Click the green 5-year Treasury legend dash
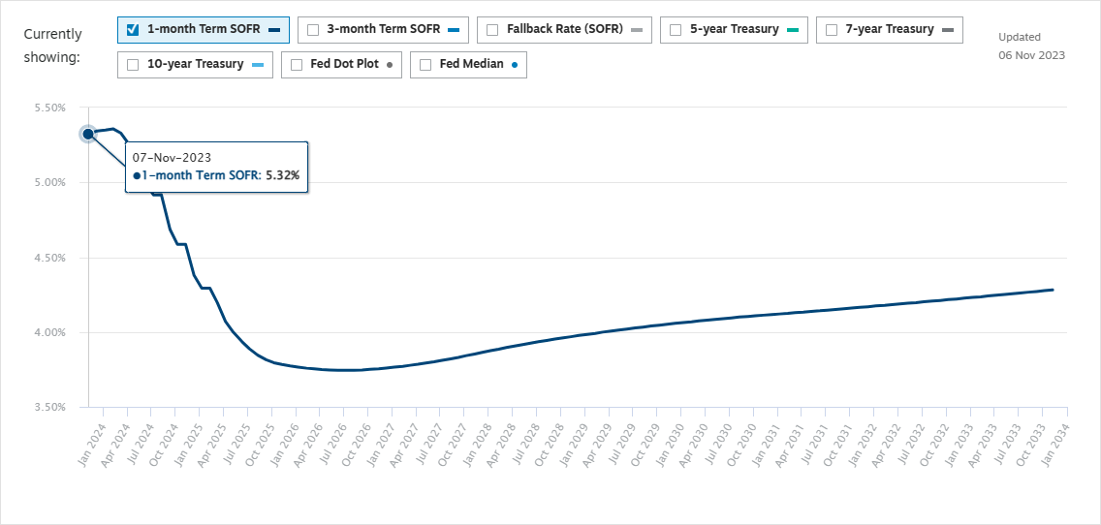1101x525 pixels. click(x=792, y=30)
